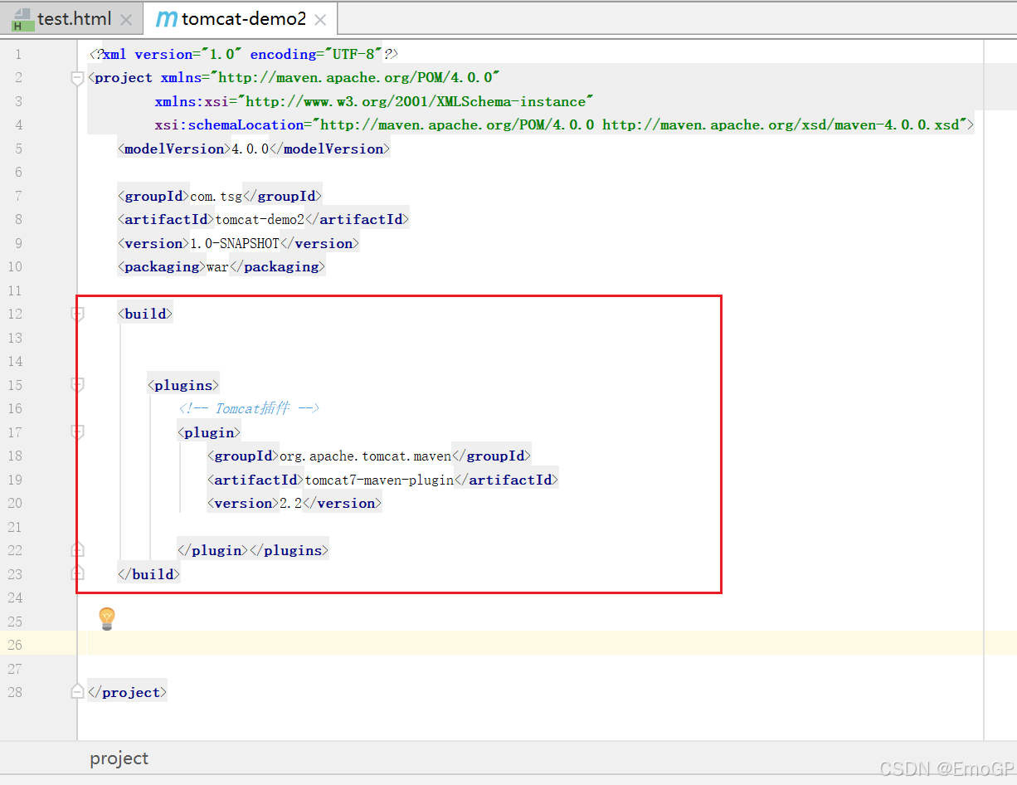Collapse the plugin block at line 17

click(77, 432)
